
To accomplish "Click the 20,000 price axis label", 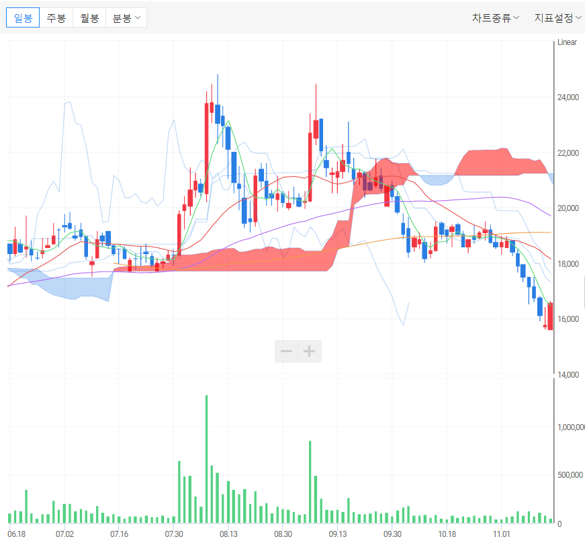I will point(568,208).
